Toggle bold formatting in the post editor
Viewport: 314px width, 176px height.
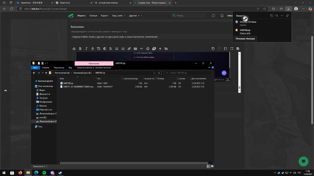pos(80,48)
